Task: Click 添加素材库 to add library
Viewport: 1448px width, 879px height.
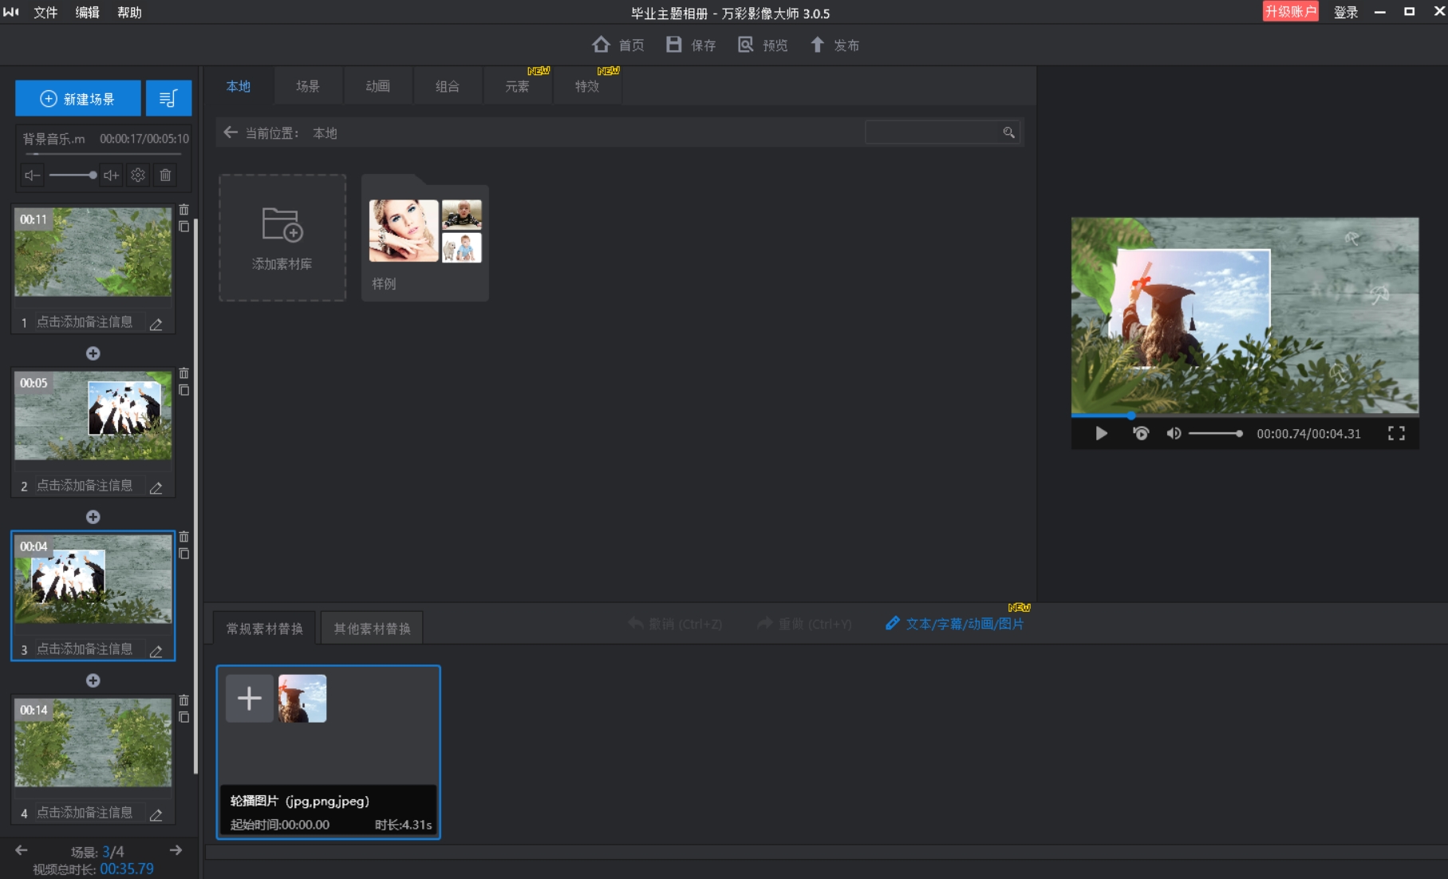Action: point(282,238)
